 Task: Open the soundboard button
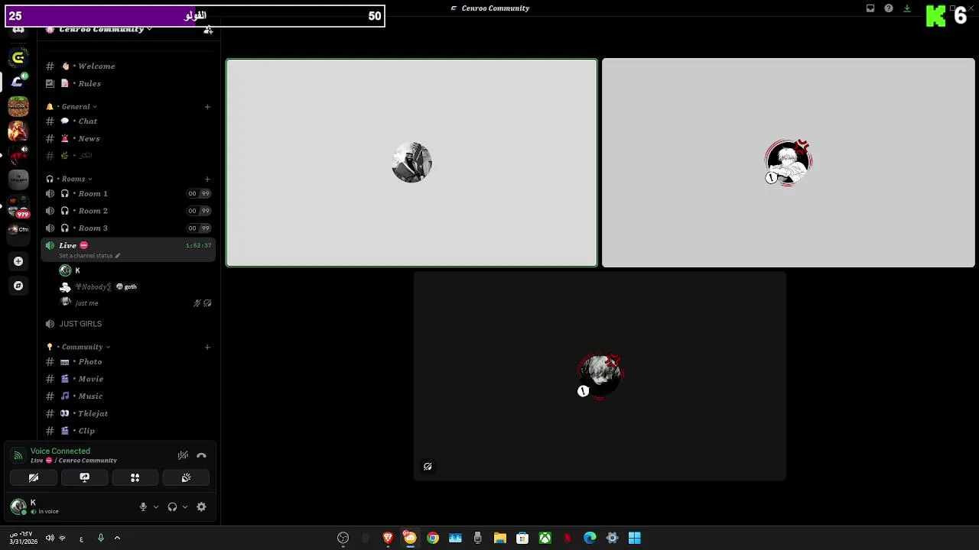[186, 477]
